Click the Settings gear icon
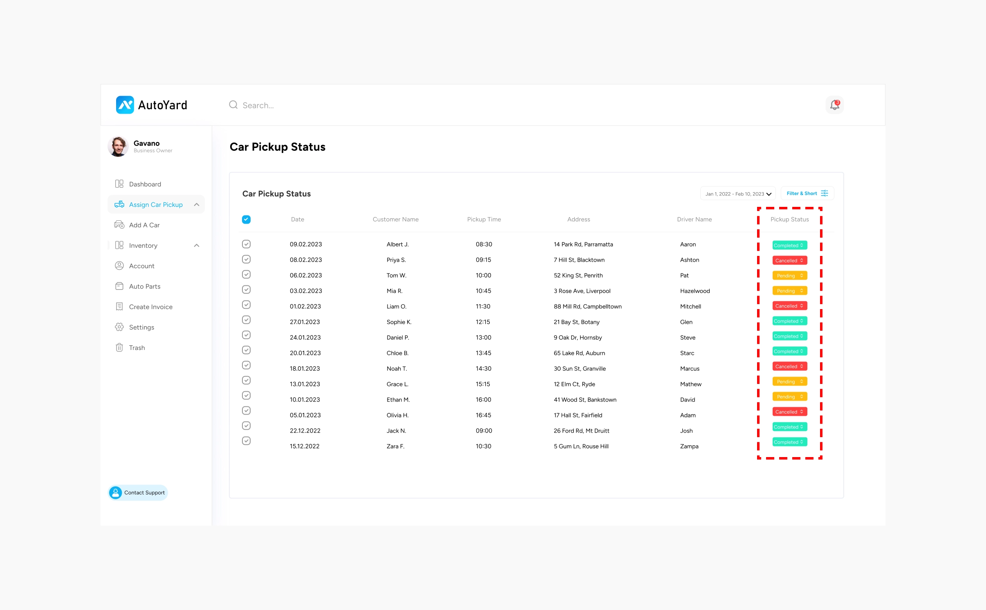Image resolution: width=986 pixels, height=610 pixels. [x=119, y=327]
